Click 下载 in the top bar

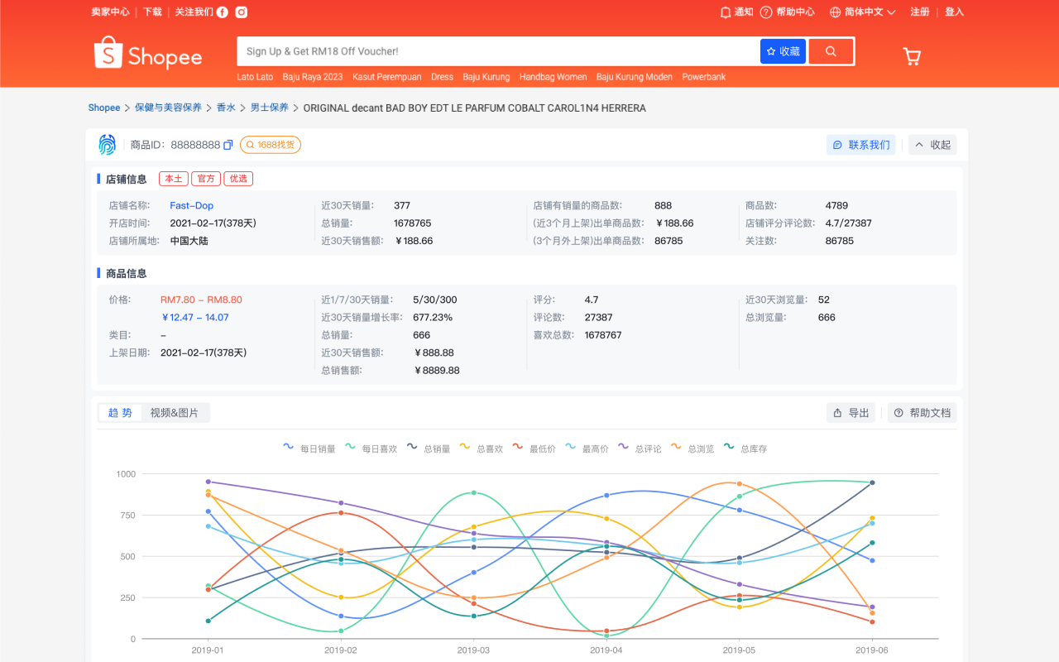click(x=152, y=12)
